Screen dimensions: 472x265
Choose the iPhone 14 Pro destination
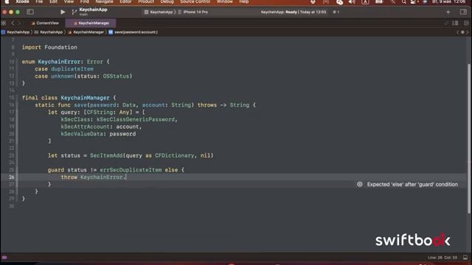click(192, 12)
